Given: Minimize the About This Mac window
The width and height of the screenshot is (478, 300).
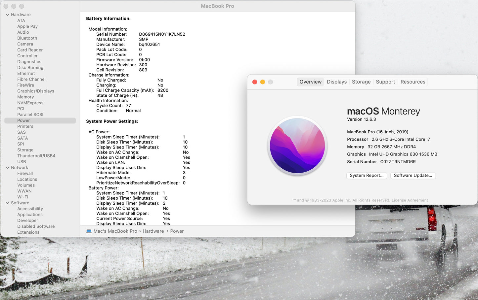Looking at the screenshot, I should click(263, 82).
